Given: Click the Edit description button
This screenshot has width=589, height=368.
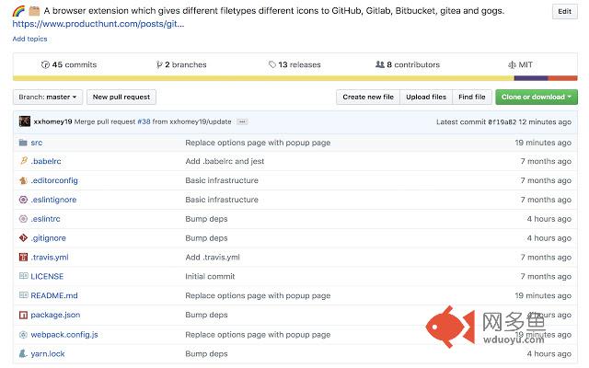Looking at the screenshot, I should click(564, 11).
